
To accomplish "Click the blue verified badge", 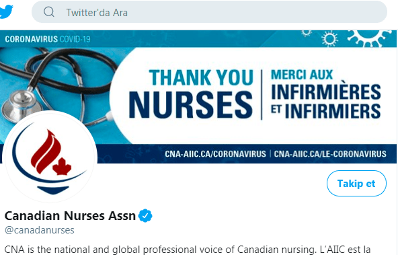I will click(x=145, y=215).
